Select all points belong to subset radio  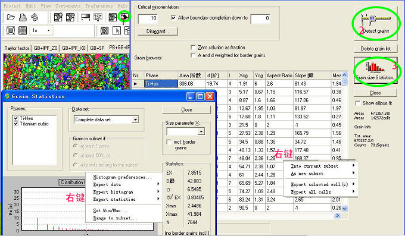76,165
